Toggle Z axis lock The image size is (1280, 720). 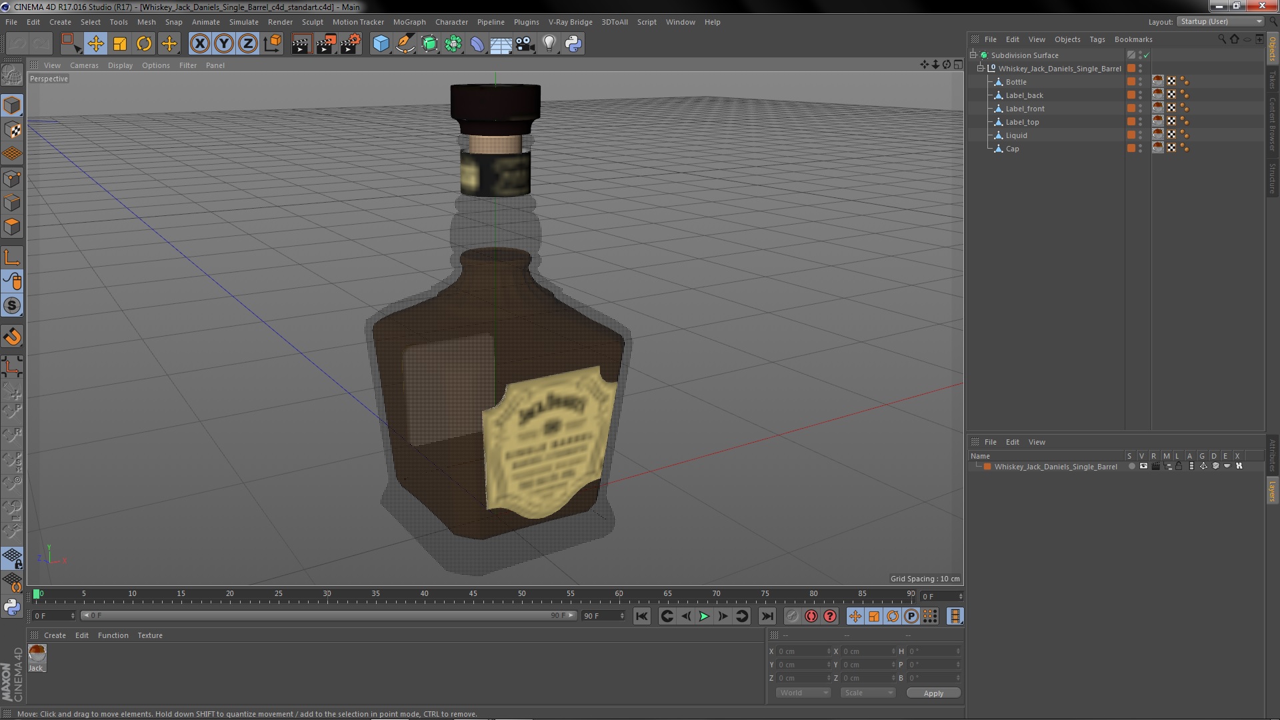[x=247, y=44]
